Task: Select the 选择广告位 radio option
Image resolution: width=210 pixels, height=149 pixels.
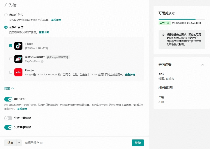Action: coord(6,27)
